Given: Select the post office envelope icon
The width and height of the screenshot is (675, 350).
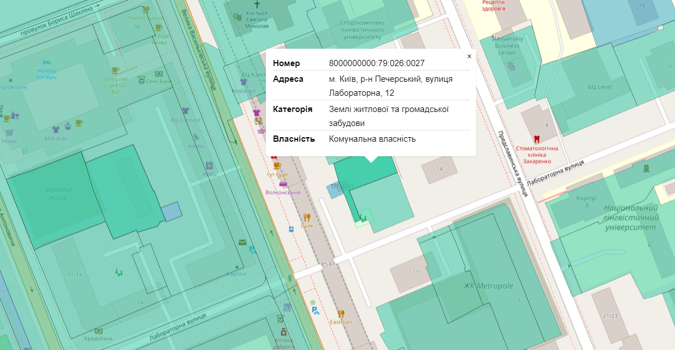Looking at the screenshot, I should (x=242, y=242).
